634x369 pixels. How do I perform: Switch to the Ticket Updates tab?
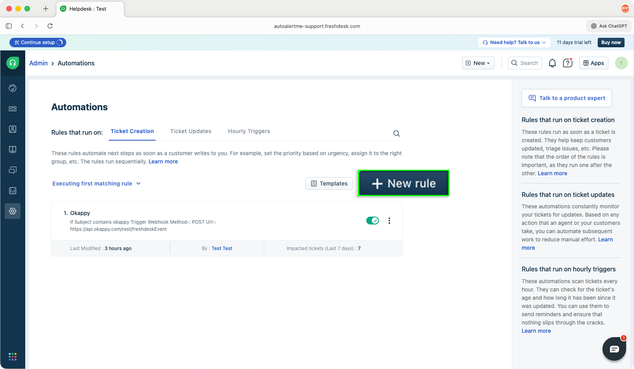191,131
